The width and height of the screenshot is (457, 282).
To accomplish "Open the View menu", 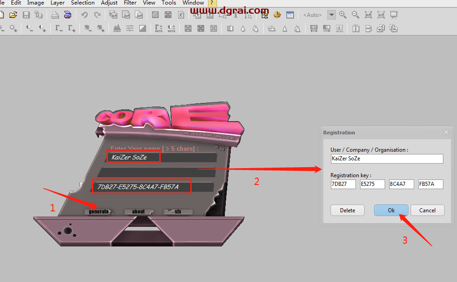I will [x=149, y=3].
